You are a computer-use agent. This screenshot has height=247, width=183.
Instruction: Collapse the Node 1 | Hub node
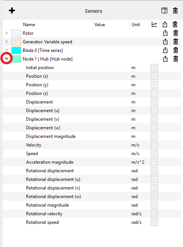point(6,59)
